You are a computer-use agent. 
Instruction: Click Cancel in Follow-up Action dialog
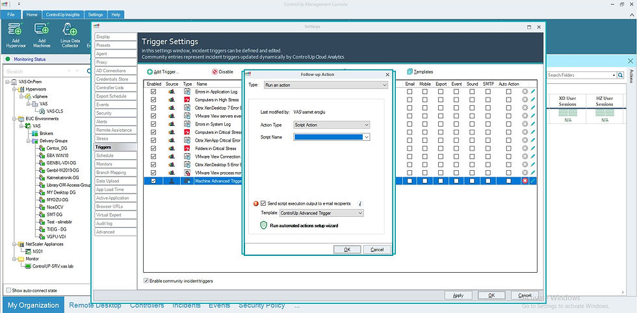tap(377, 249)
